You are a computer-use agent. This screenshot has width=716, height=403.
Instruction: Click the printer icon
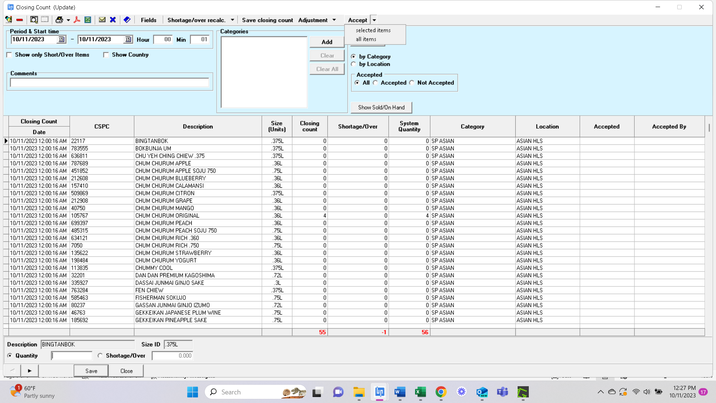click(x=59, y=20)
